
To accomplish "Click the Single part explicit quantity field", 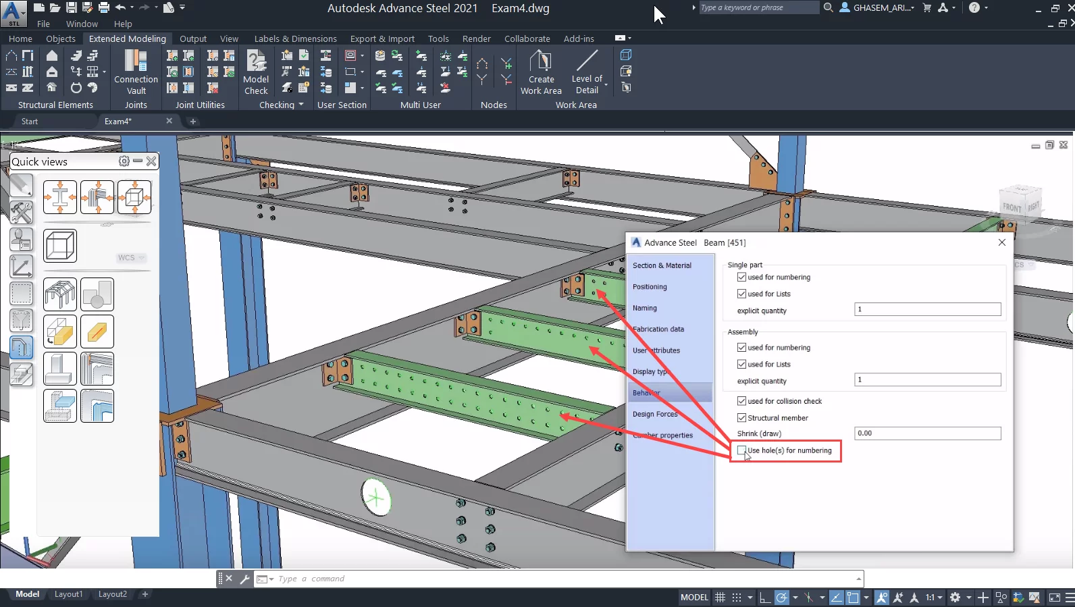I will click(x=927, y=309).
